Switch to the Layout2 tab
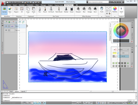 click(23, 91)
